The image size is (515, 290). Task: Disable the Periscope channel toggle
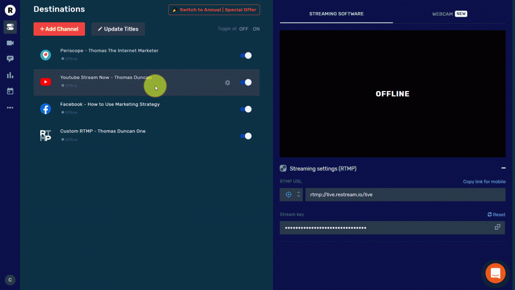click(x=246, y=56)
